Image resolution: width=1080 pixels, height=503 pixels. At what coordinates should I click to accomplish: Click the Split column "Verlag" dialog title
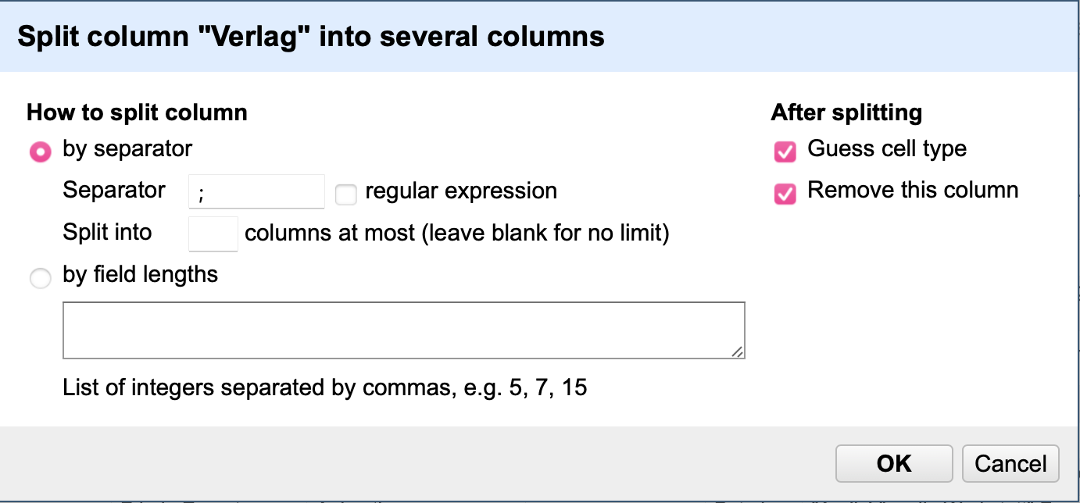coord(310,37)
